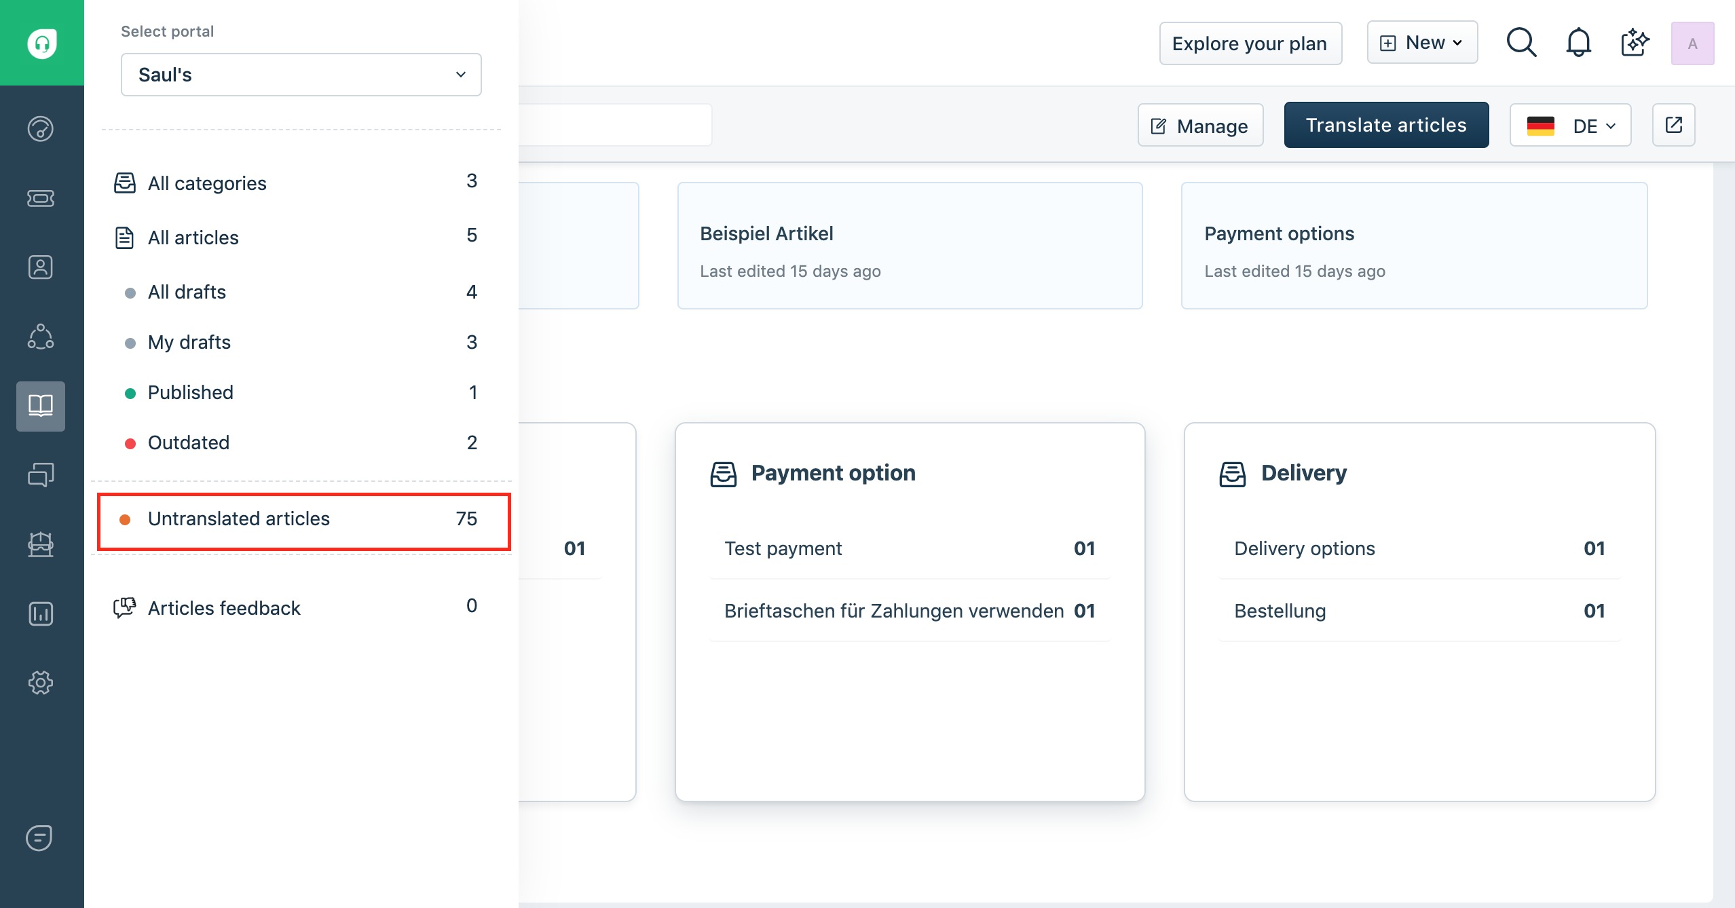
Task: Open Admin settings gear icon
Action: pyautogui.click(x=41, y=683)
